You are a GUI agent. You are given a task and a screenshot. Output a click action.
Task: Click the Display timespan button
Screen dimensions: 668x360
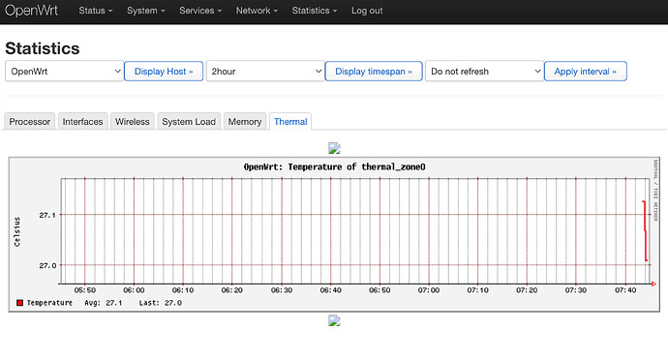(374, 72)
